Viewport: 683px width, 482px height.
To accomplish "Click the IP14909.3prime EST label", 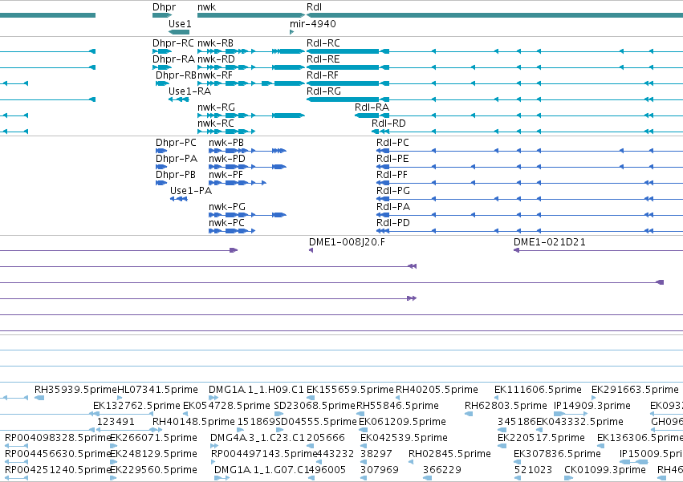I will point(592,406).
